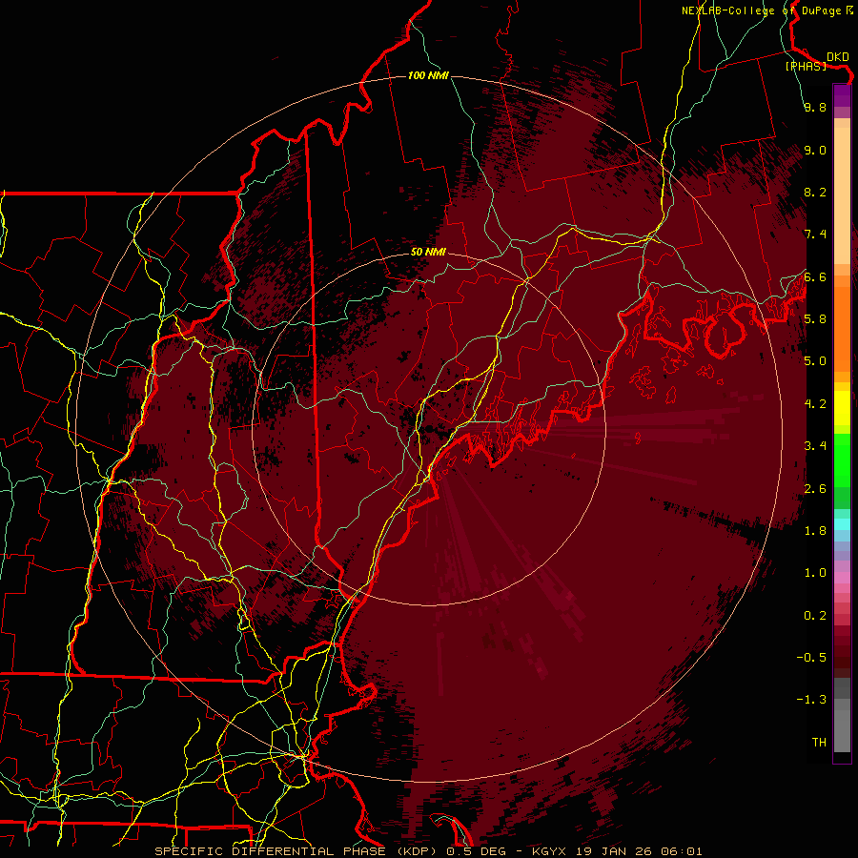Click the 0.2 value on the color scale

(815, 616)
